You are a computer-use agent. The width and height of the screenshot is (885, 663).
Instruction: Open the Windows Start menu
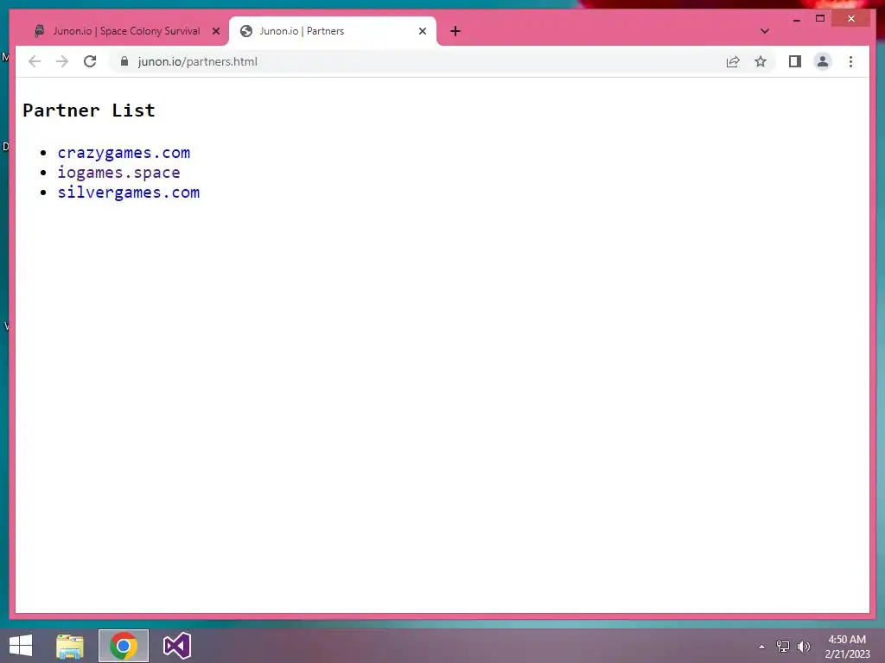21,646
